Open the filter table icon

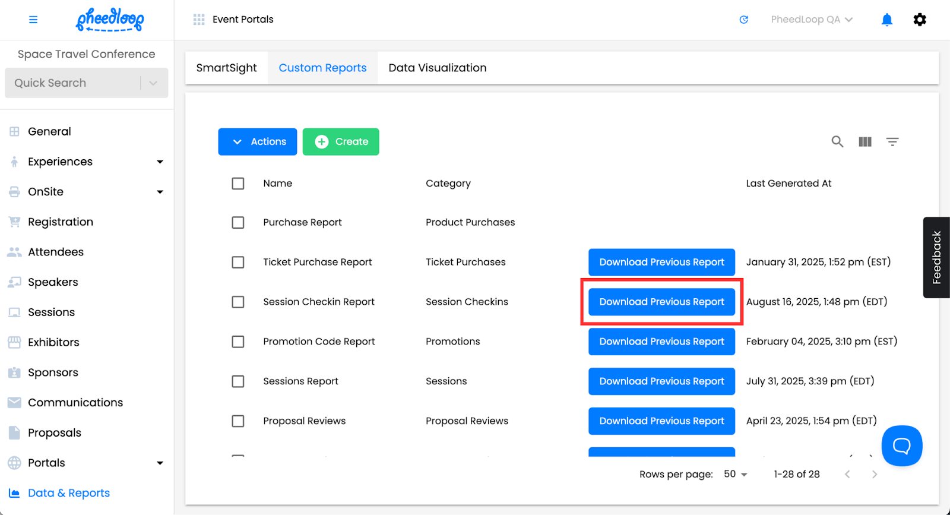tap(892, 141)
